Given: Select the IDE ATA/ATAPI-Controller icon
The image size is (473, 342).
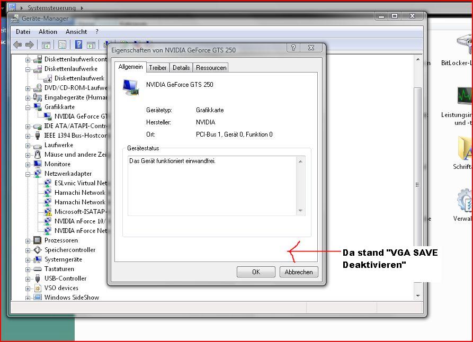Looking at the screenshot, I should pos(38,126).
